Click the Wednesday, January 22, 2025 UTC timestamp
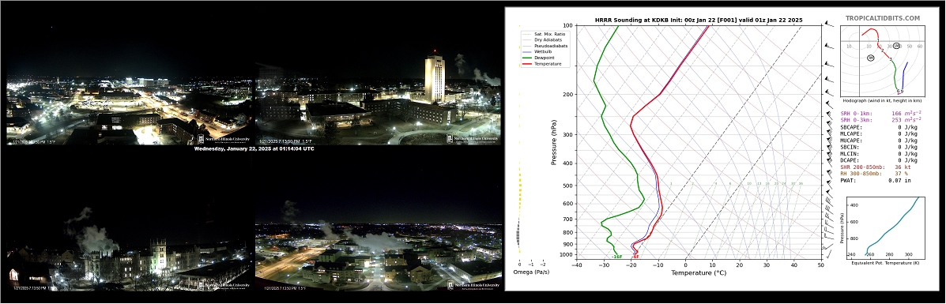This screenshot has height=304, width=946. point(254,148)
